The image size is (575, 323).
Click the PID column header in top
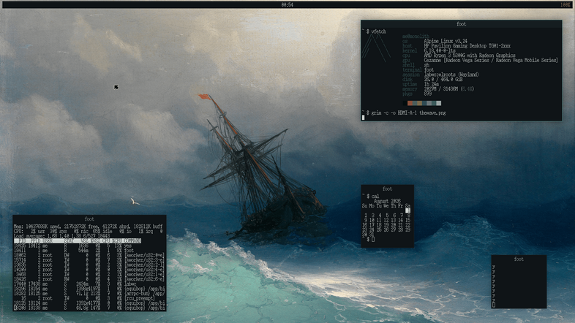21,241
